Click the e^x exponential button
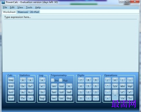141x112 pixels. pos(42,86)
